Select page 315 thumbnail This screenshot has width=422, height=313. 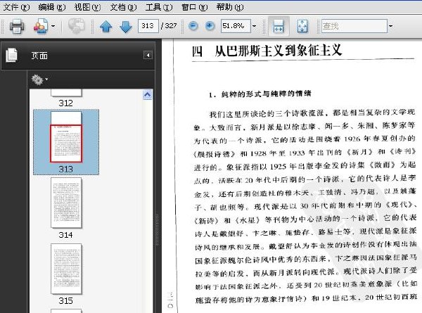66,269
